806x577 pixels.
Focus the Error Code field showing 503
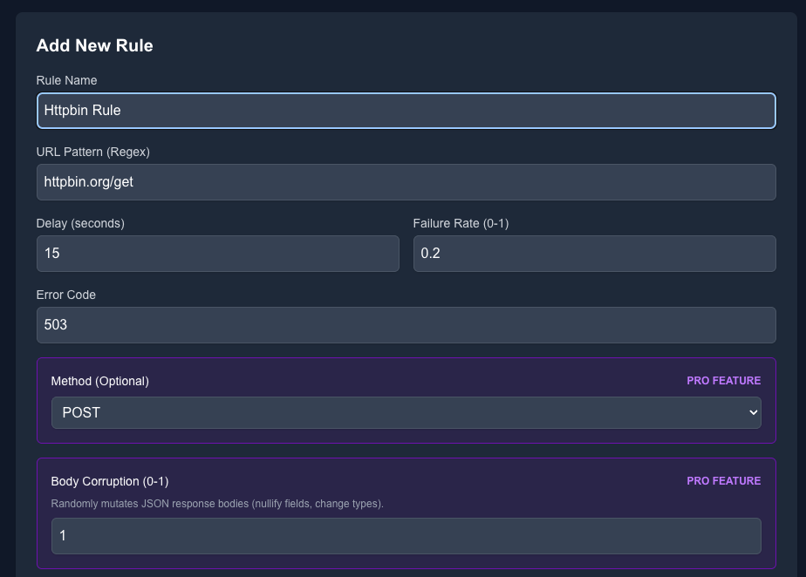tap(406, 325)
